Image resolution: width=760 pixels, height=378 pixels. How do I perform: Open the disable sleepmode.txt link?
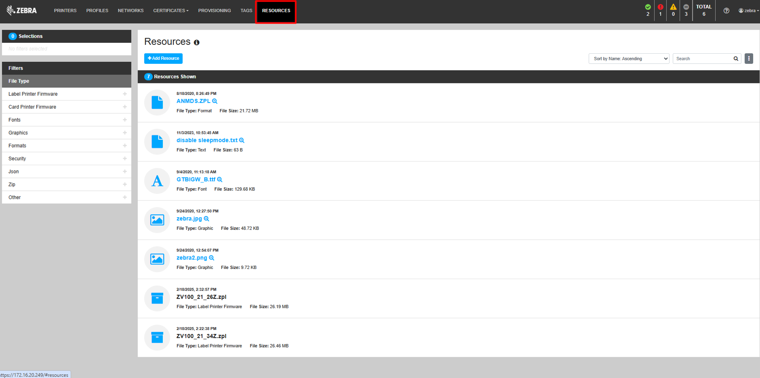tap(207, 140)
